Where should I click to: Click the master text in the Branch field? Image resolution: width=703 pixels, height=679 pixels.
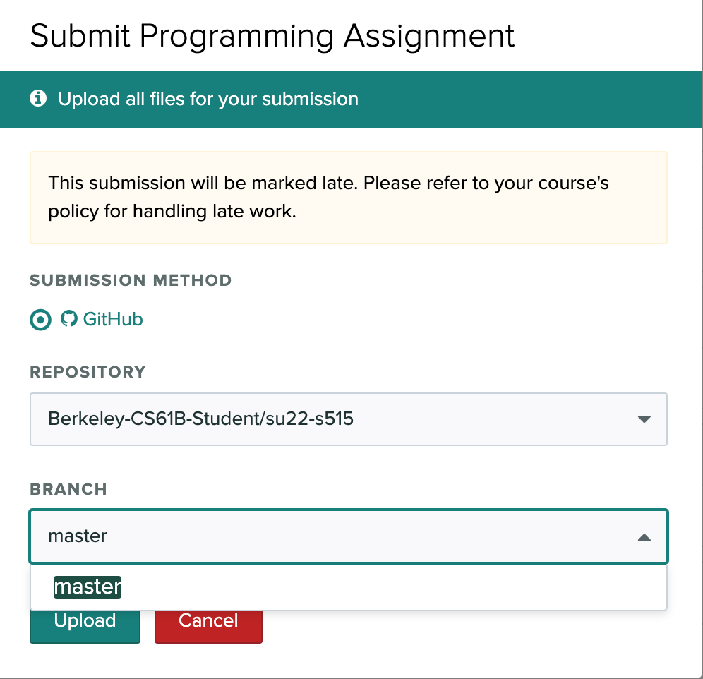[x=78, y=536]
